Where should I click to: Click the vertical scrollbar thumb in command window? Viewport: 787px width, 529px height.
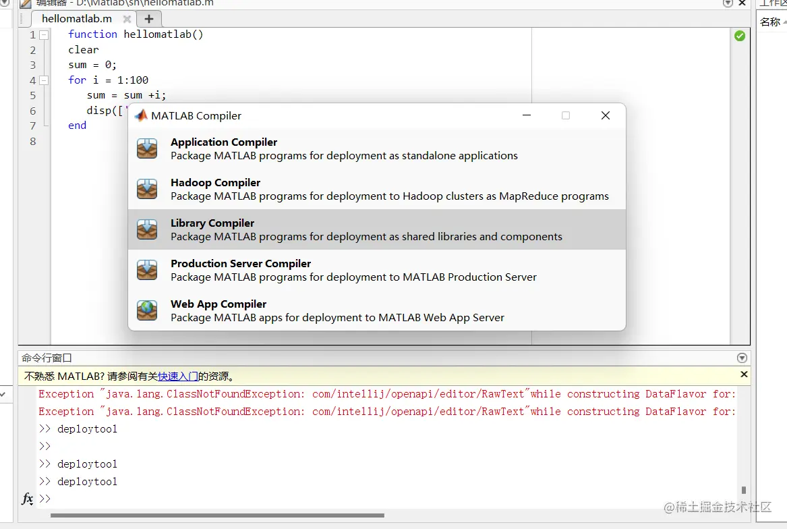tap(743, 490)
